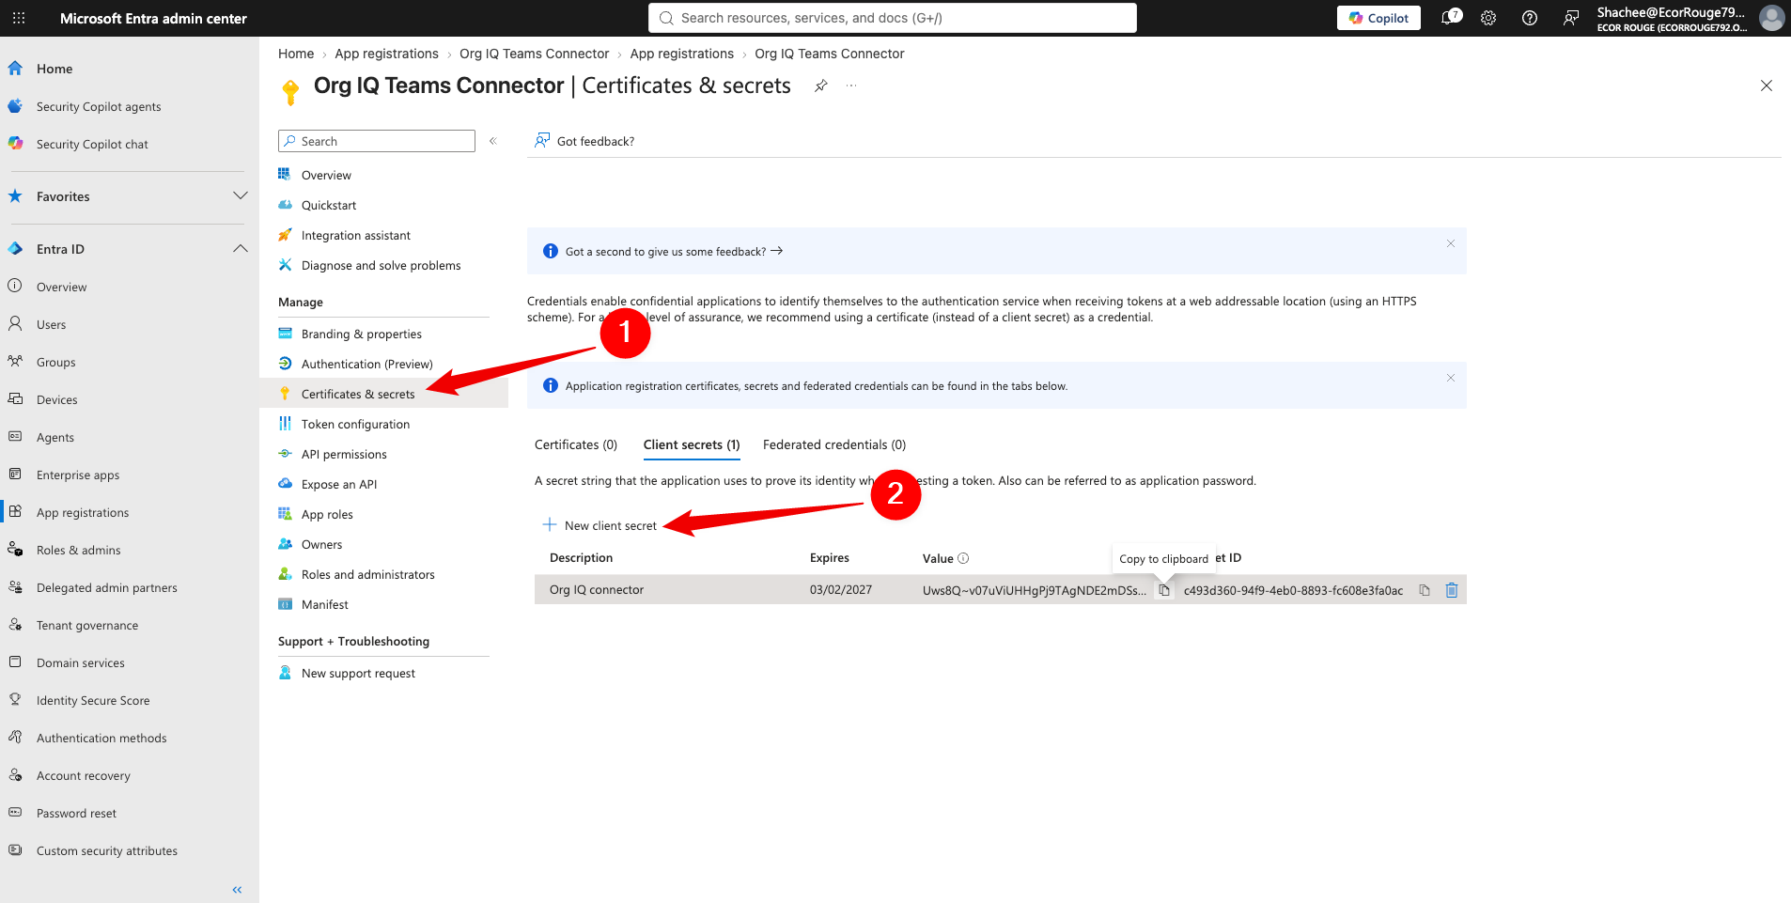Expand the Favorites section
The image size is (1791, 903).
(x=240, y=196)
